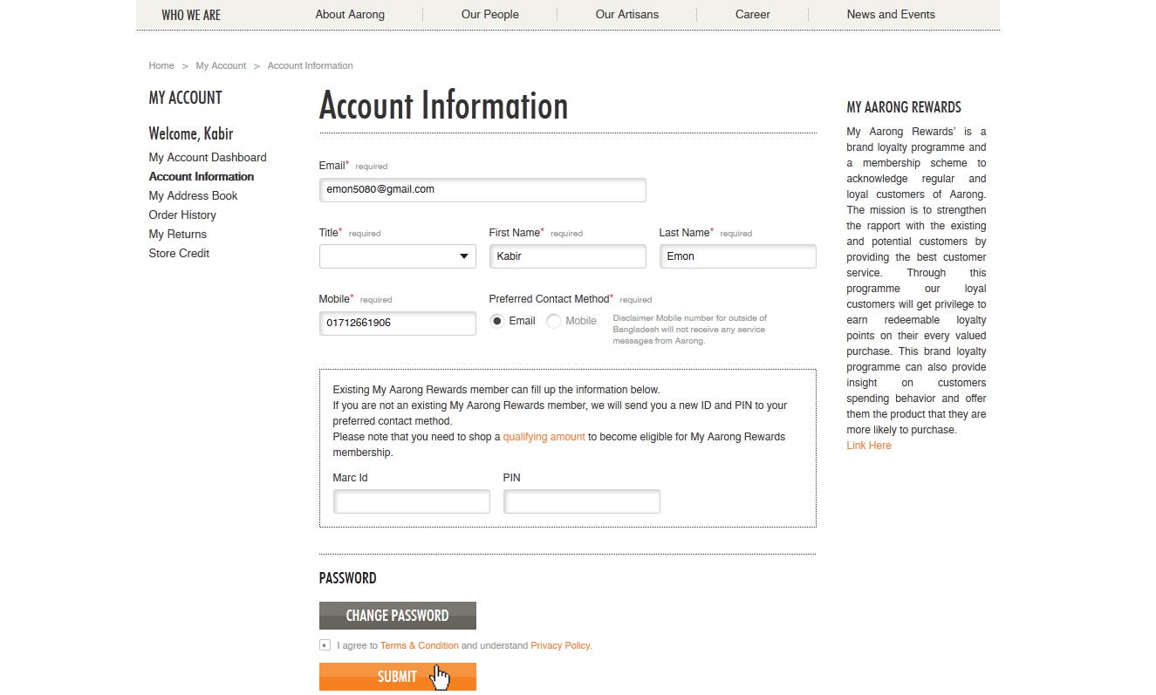The image size is (1156, 695).
Task: Open the Title dropdown
Action: click(x=397, y=256)
